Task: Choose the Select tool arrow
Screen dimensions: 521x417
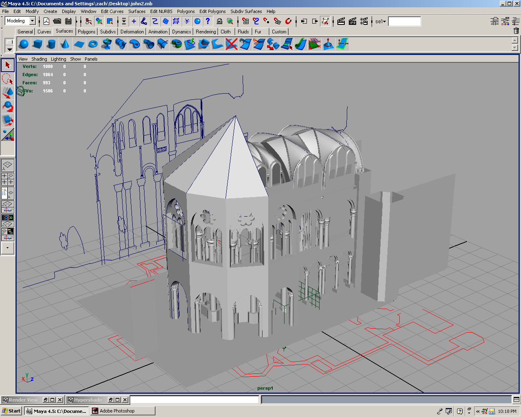Action: click(8, 65)
